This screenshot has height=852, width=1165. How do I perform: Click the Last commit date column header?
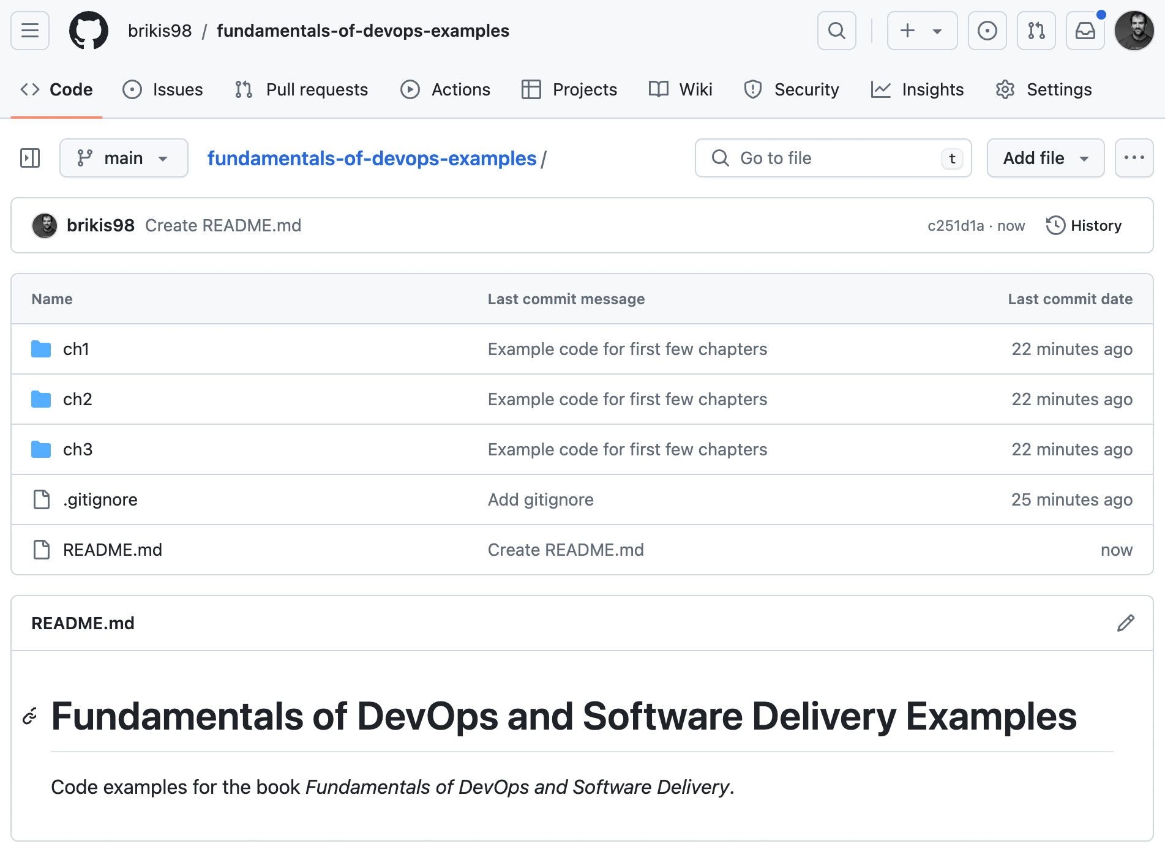(x=1070, y=299)
